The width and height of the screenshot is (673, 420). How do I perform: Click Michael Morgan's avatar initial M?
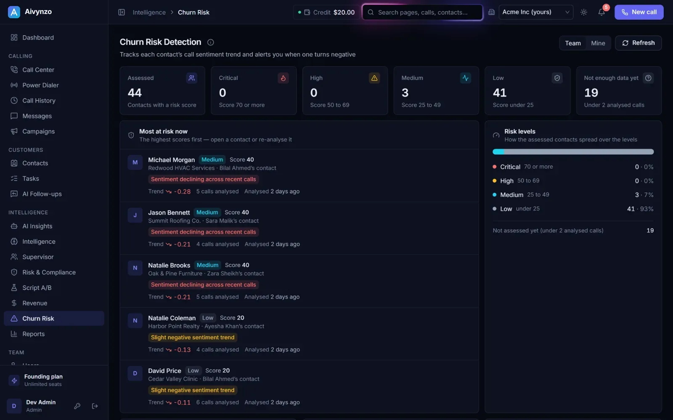pos(135,163)
